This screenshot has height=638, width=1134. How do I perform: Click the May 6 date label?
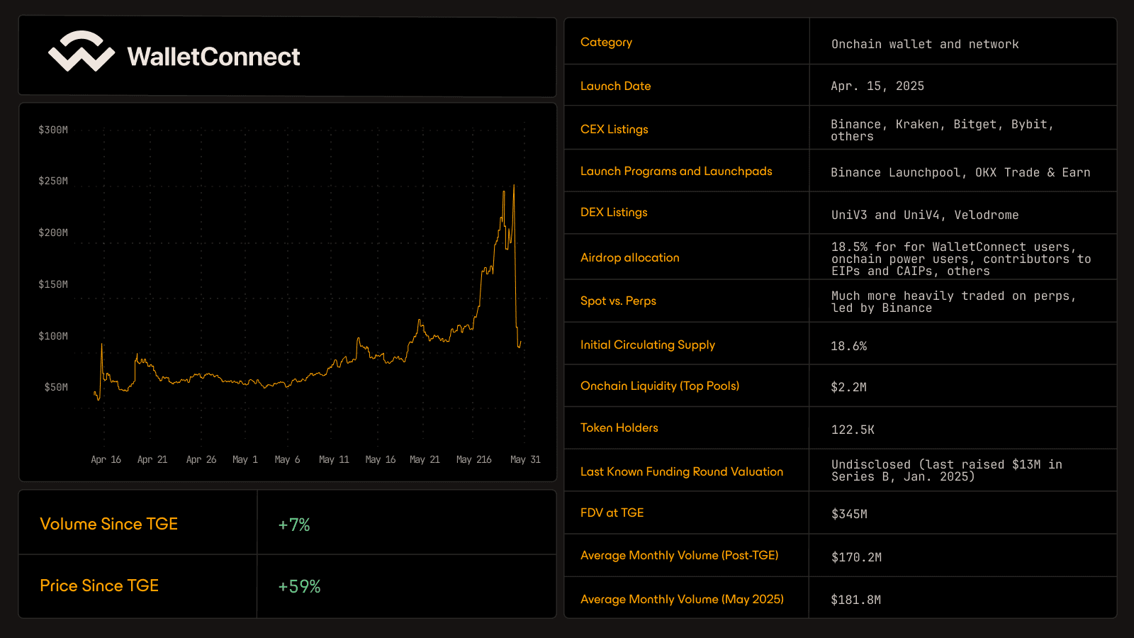point(287,459)
